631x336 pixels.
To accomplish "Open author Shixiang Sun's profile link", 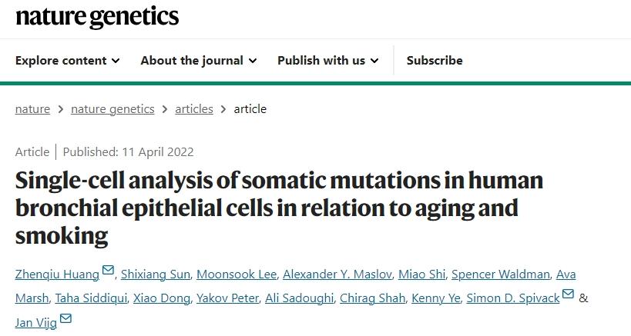I will [155, 274].
